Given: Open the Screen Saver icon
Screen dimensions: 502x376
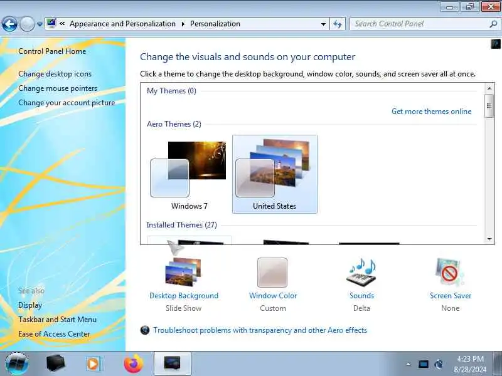Looking at the screenshot, I should (x=449, y=272).
